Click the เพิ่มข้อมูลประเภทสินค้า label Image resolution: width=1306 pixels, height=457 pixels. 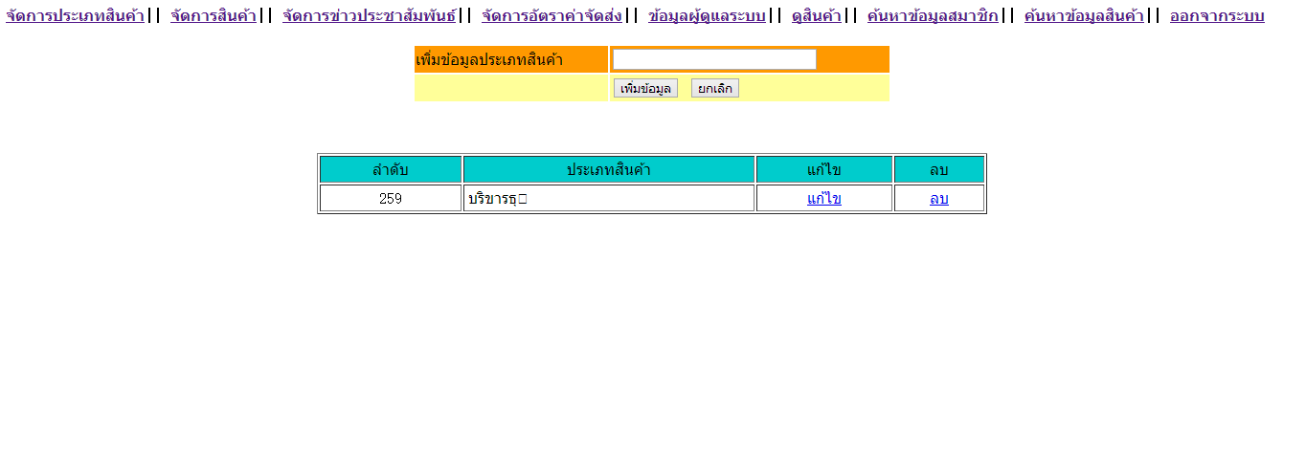[489, 60]
